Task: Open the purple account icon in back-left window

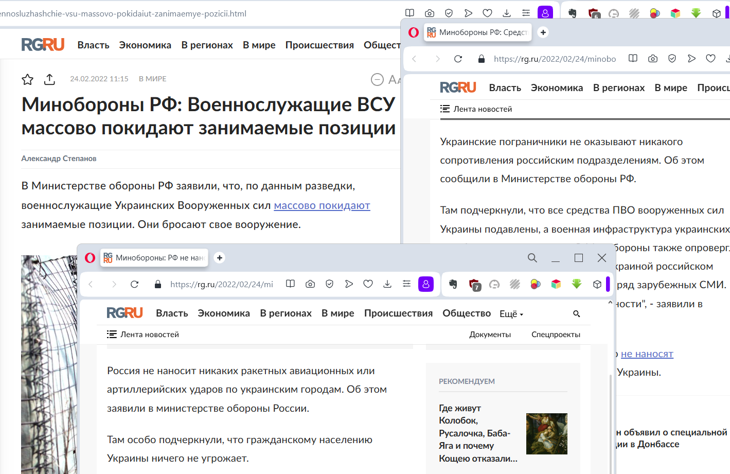Action: (545, 13)
